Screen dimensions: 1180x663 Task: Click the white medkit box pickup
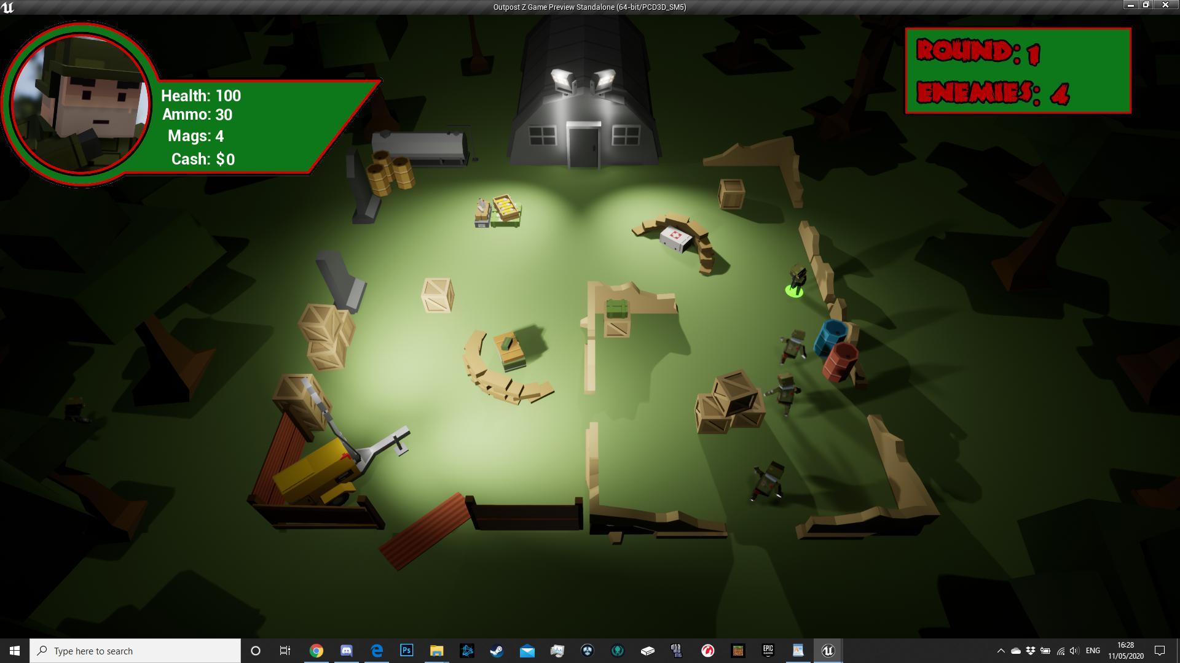tap(675, 238)
